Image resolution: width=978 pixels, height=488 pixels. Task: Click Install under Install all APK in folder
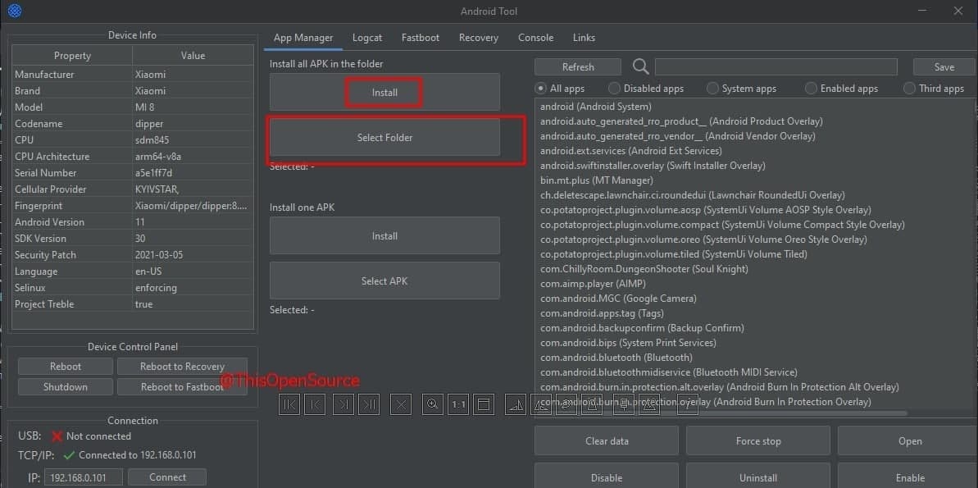384,93
